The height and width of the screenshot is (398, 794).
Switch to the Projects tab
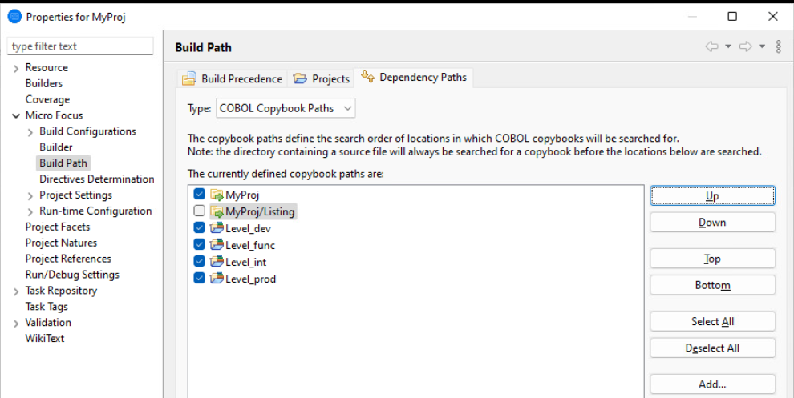pos(322,78)
